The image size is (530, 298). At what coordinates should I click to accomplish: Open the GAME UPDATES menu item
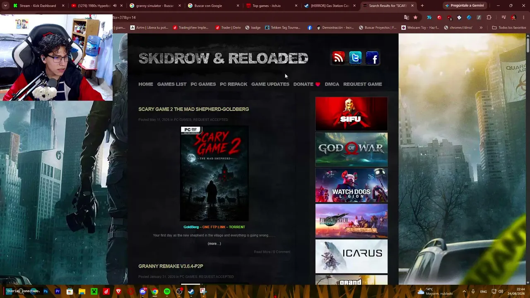pos(270,84)
